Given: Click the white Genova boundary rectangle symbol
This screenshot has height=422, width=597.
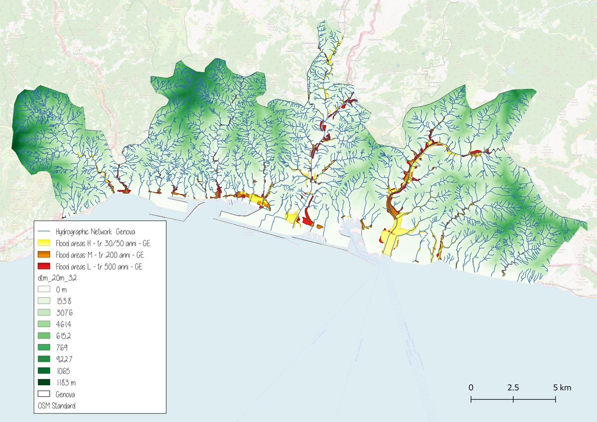Looking at the screenshot, I should pyautogui.click(x=45, y=394).
